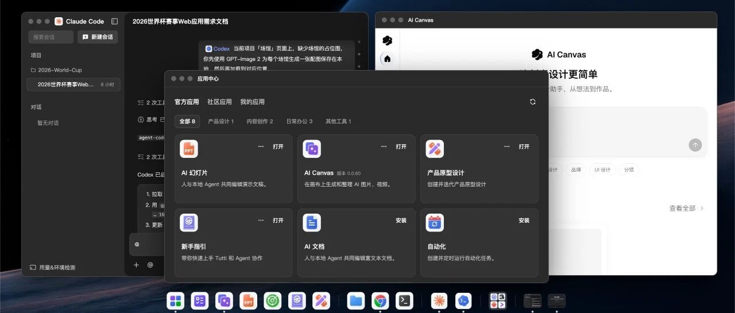The width and height of the screenshot is (735, 313).
Task: Click the 搜索会话 search field
Action: click(51, 37)
